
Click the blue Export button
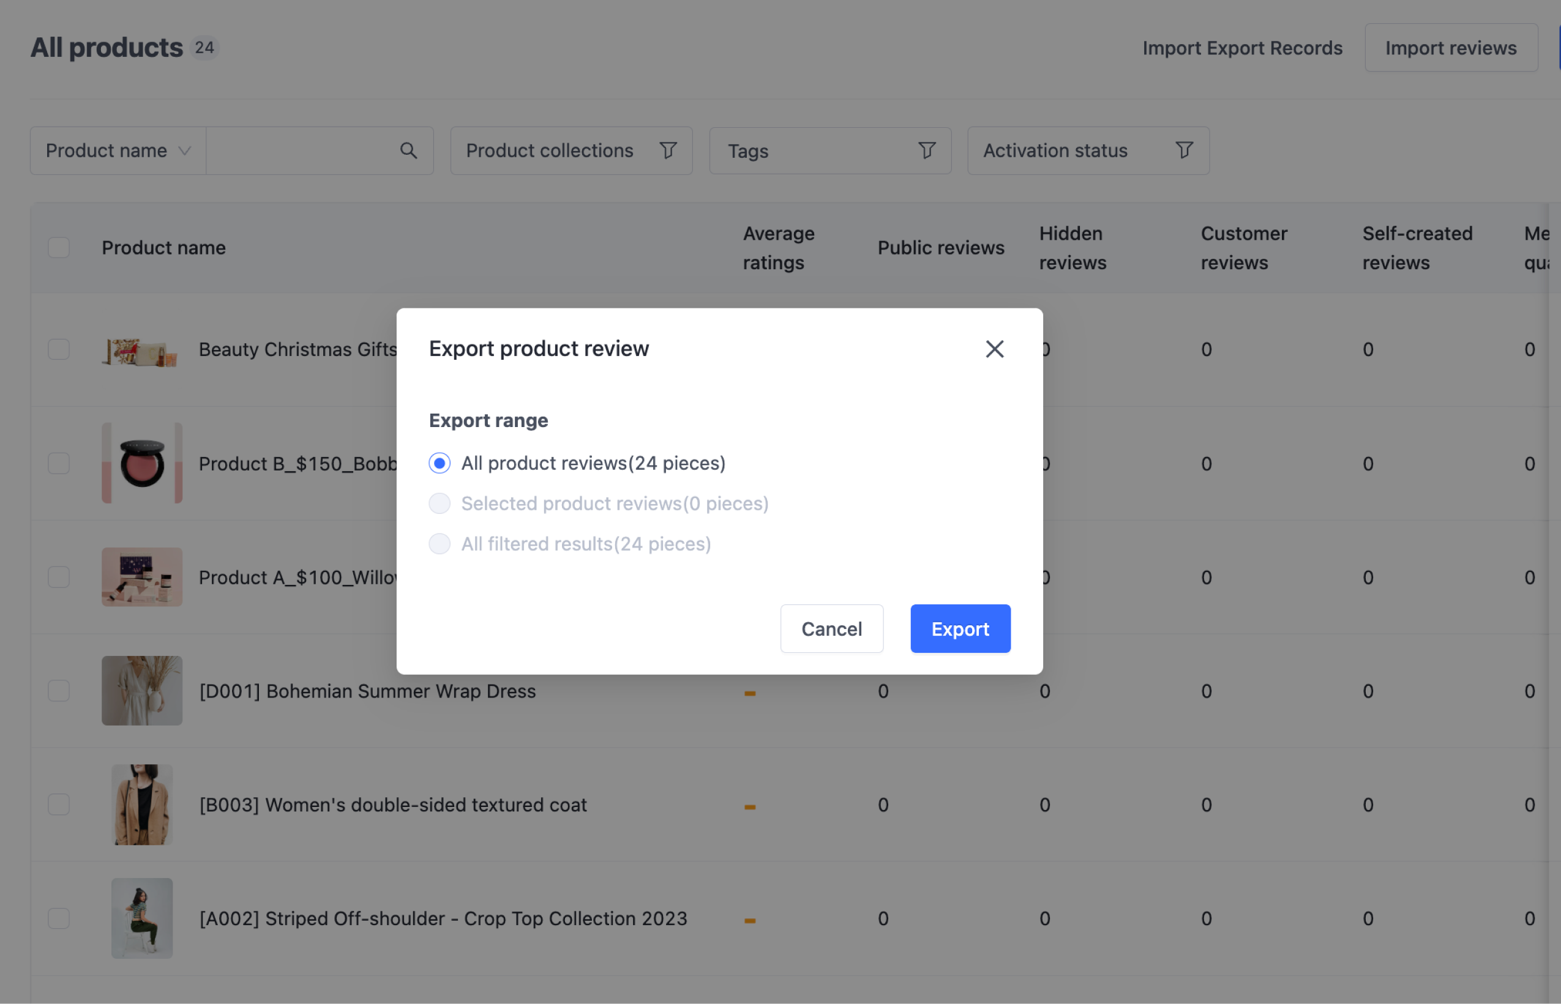pos(960,628)
